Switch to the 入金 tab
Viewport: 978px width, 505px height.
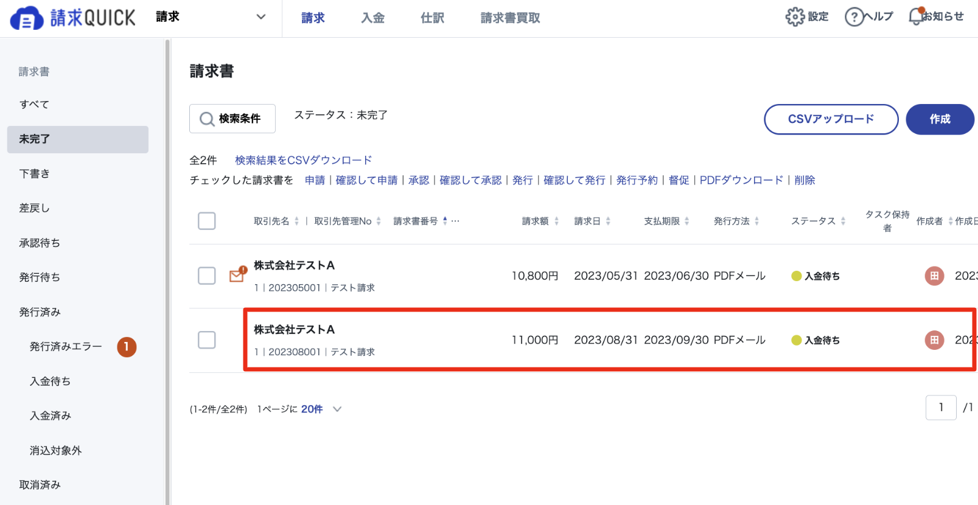click(373, 18)
